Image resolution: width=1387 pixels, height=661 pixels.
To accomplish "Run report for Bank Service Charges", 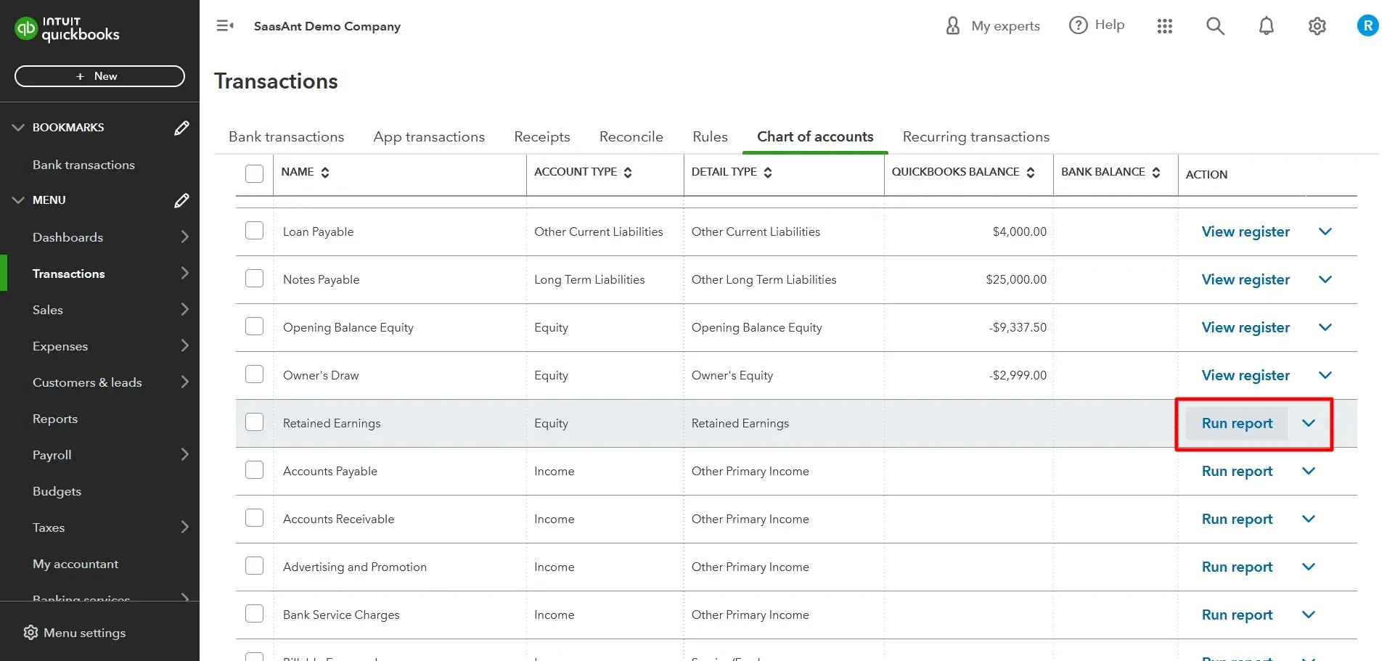I will coord(1237,615).
